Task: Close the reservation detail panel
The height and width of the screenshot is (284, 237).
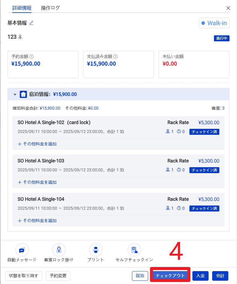Action: click(228, 8)
